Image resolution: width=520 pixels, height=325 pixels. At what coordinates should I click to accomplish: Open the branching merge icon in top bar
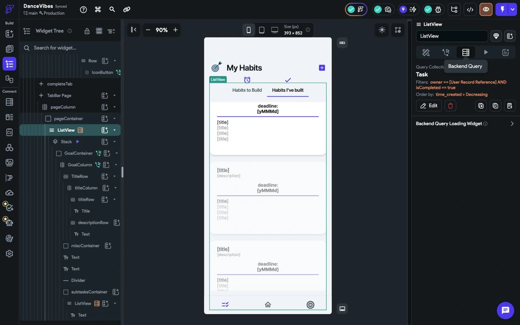[x=454, y=9]
